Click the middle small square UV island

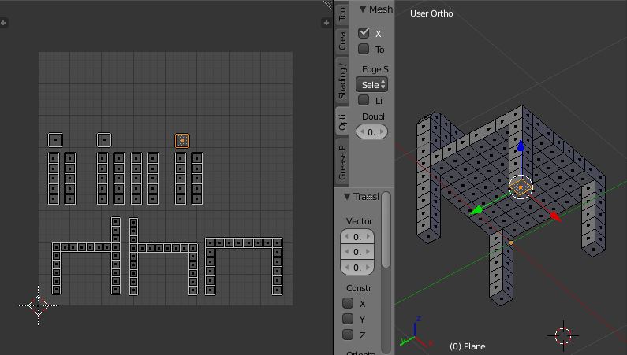click(104, 140)
